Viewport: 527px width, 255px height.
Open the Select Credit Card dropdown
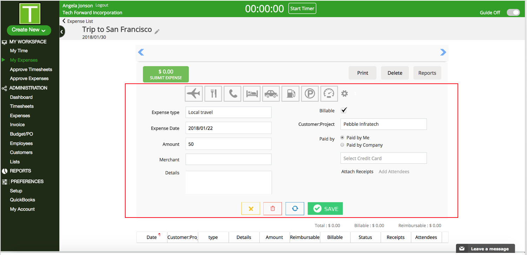pyautogui.click(x=383, y=158)
